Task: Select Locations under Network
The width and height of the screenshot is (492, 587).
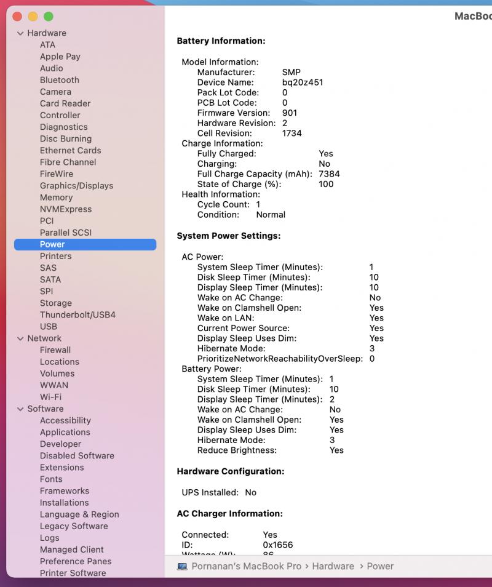Action: coord(60,362)
